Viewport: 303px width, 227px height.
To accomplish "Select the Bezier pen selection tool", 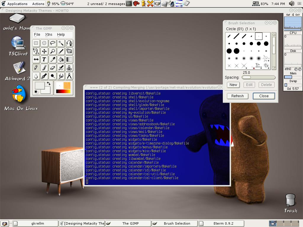I will coord(69,43).
